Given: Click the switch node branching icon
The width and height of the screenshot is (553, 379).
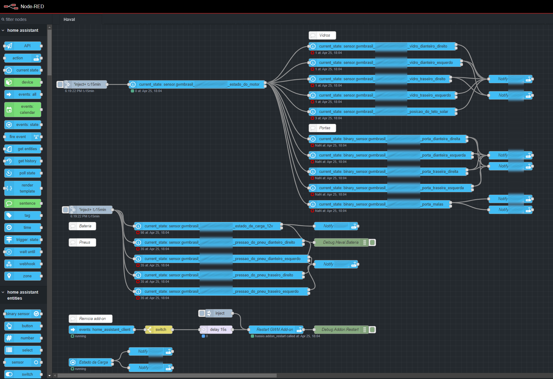Looking at the screenshot, I should pos(149,330).
